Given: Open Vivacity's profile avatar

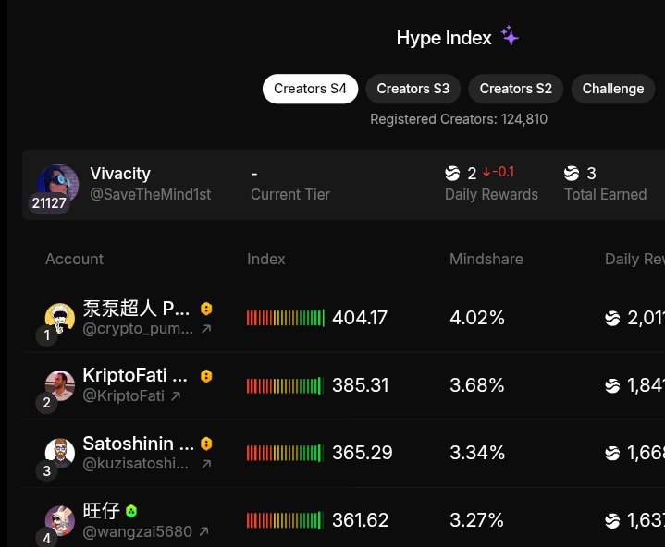Looking at the screenshot, I should coord(58,184).
